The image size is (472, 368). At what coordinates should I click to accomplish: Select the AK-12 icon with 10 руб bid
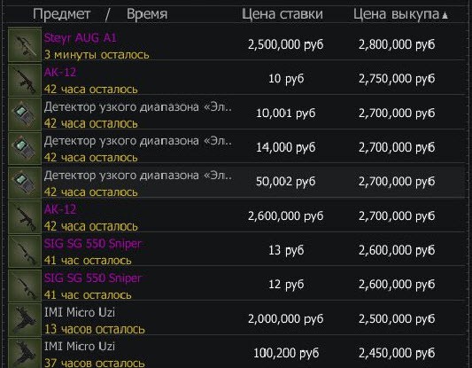[x=25, y=80]
